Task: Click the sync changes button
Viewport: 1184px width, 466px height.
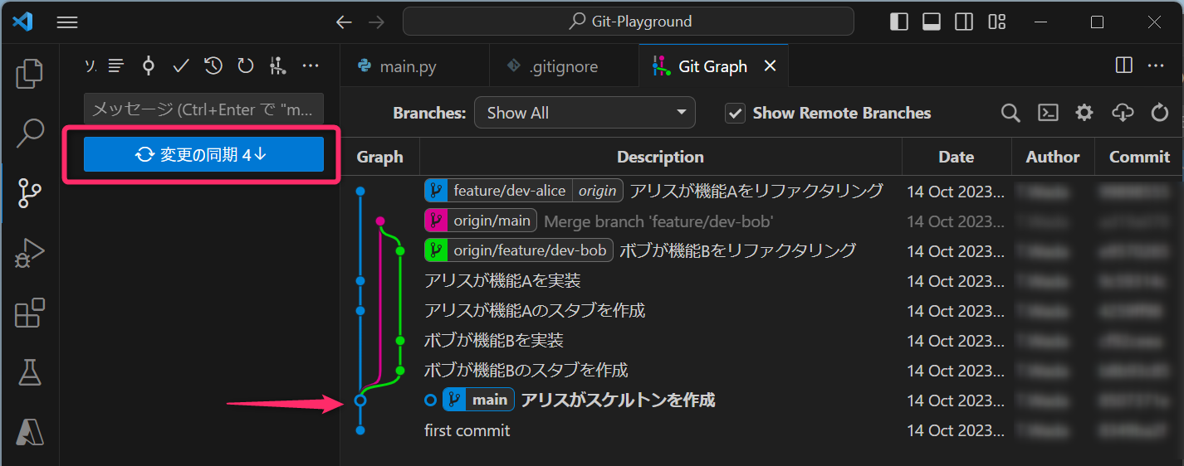Action: coord(203,155)
